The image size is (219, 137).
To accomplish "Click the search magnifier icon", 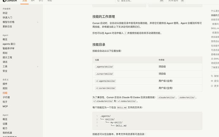I will [118, 1].
